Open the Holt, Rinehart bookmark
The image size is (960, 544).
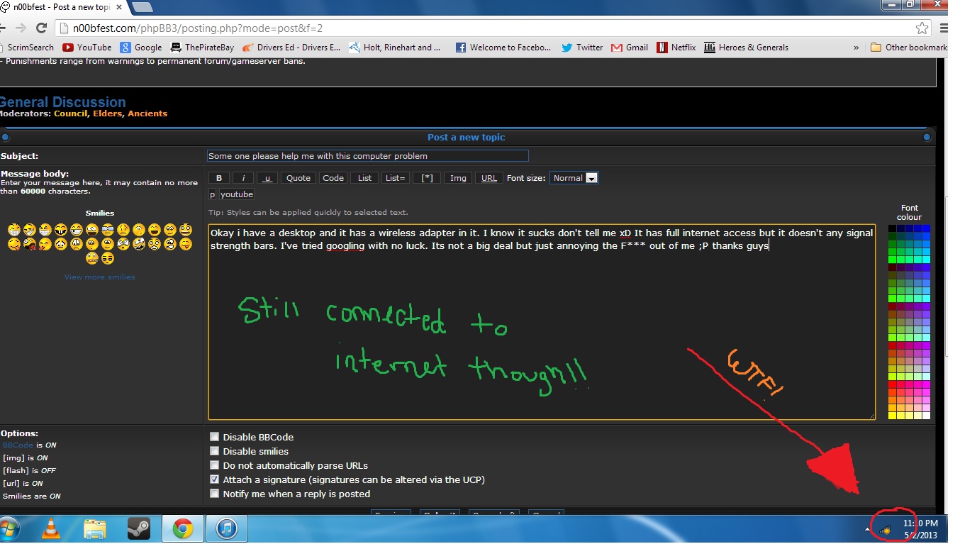pos(395,48)
